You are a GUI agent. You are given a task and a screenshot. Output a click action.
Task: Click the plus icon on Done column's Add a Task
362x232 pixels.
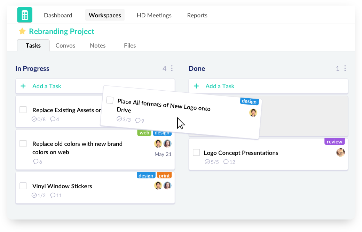point(197,86)
